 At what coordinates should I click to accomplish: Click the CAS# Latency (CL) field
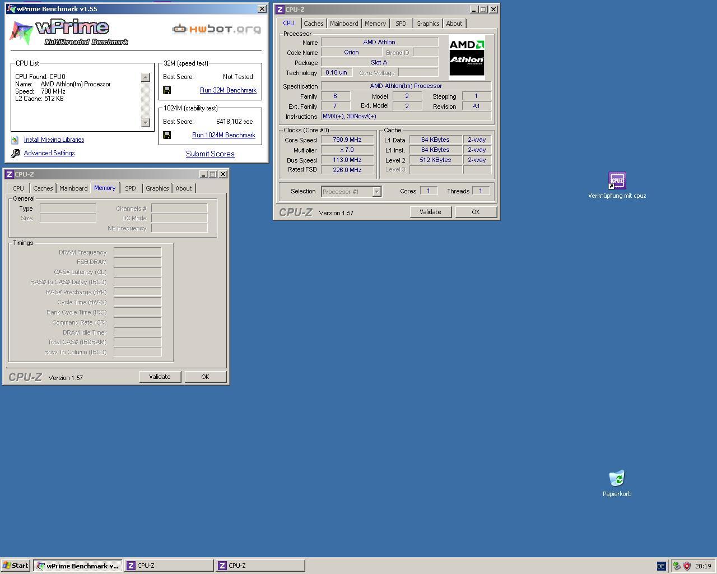138,272
